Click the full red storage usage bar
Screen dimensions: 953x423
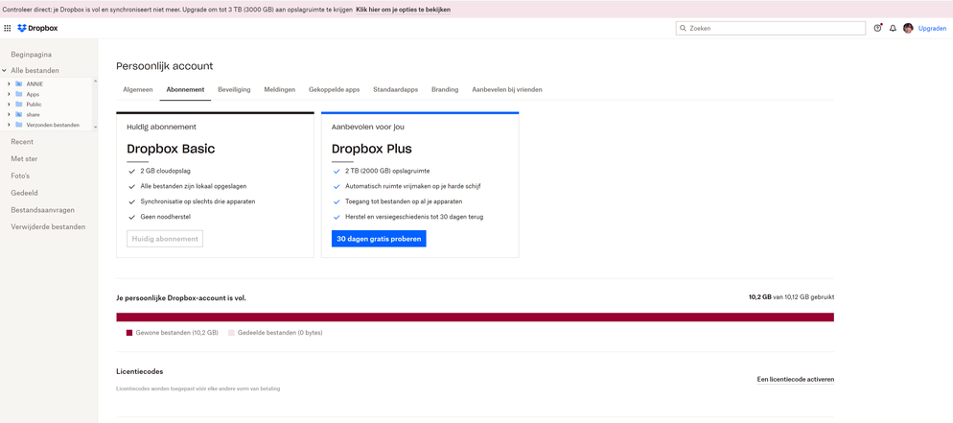coord(475,317)
